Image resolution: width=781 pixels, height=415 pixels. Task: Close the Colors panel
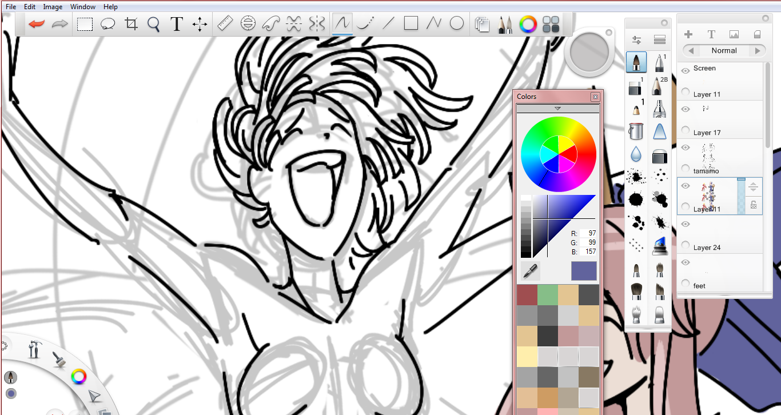tap(595, 97)
